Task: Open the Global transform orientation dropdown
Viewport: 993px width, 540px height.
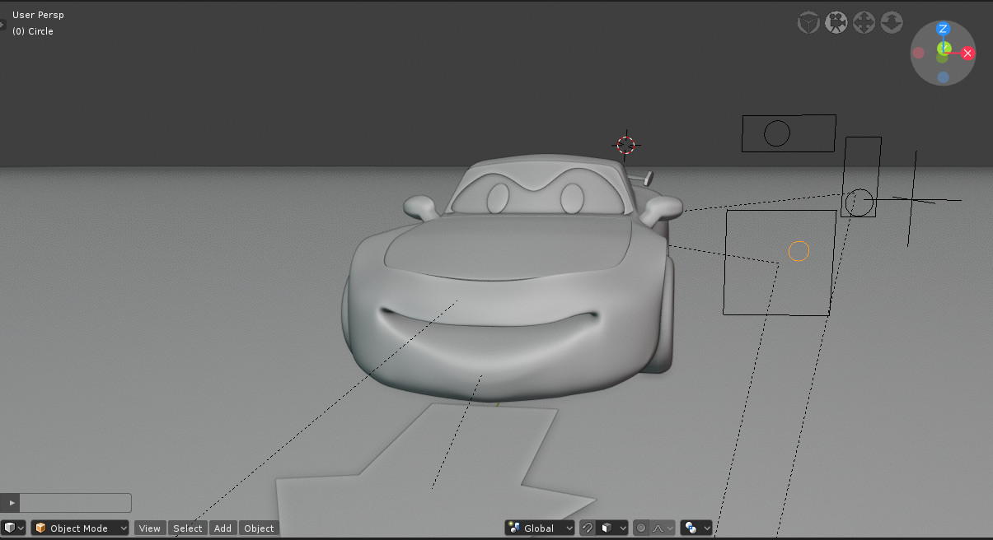Action: 540,528
